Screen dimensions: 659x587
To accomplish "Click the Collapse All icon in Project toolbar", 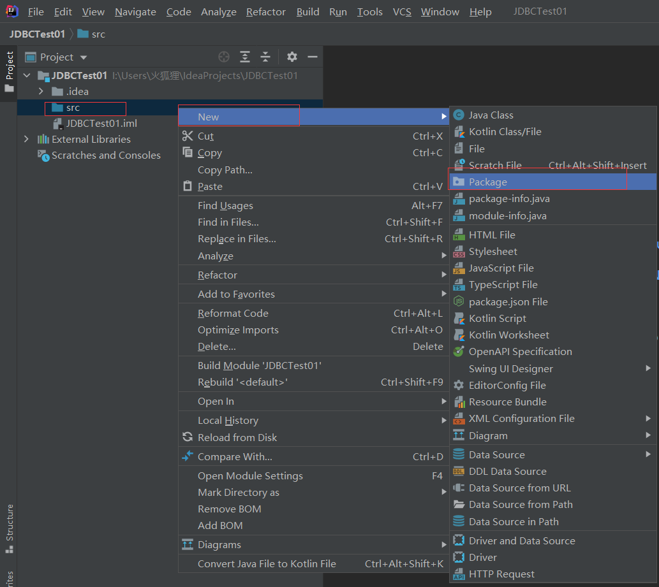I will tap(265, 57).
